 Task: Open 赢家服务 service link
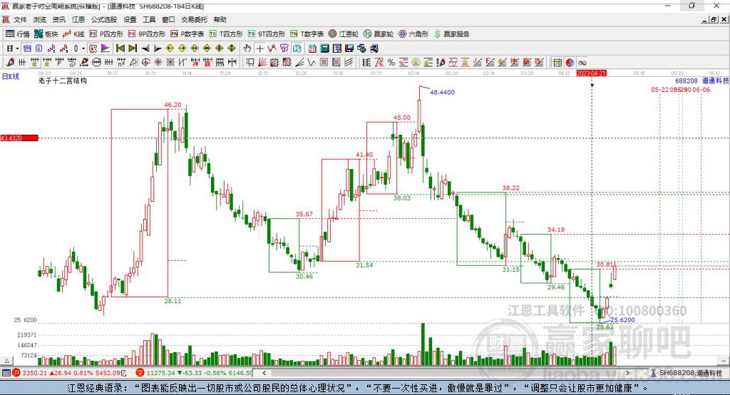pyautogui.click(x=451, y=34)
